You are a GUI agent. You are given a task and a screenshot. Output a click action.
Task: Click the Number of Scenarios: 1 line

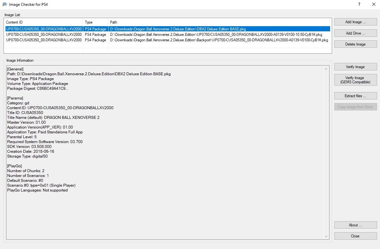pyautogui.click(x=28, y=176)
